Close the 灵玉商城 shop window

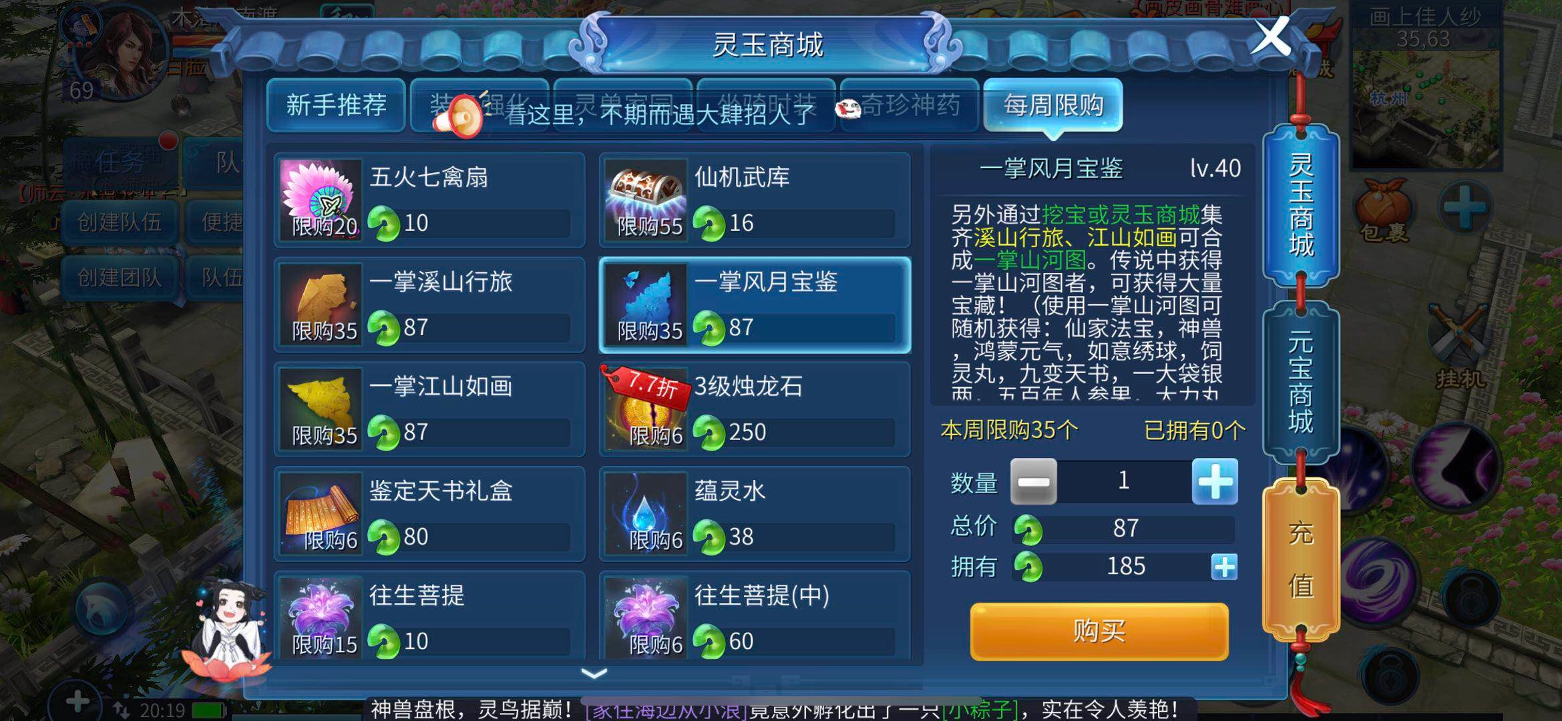[x=1270, y=37]
